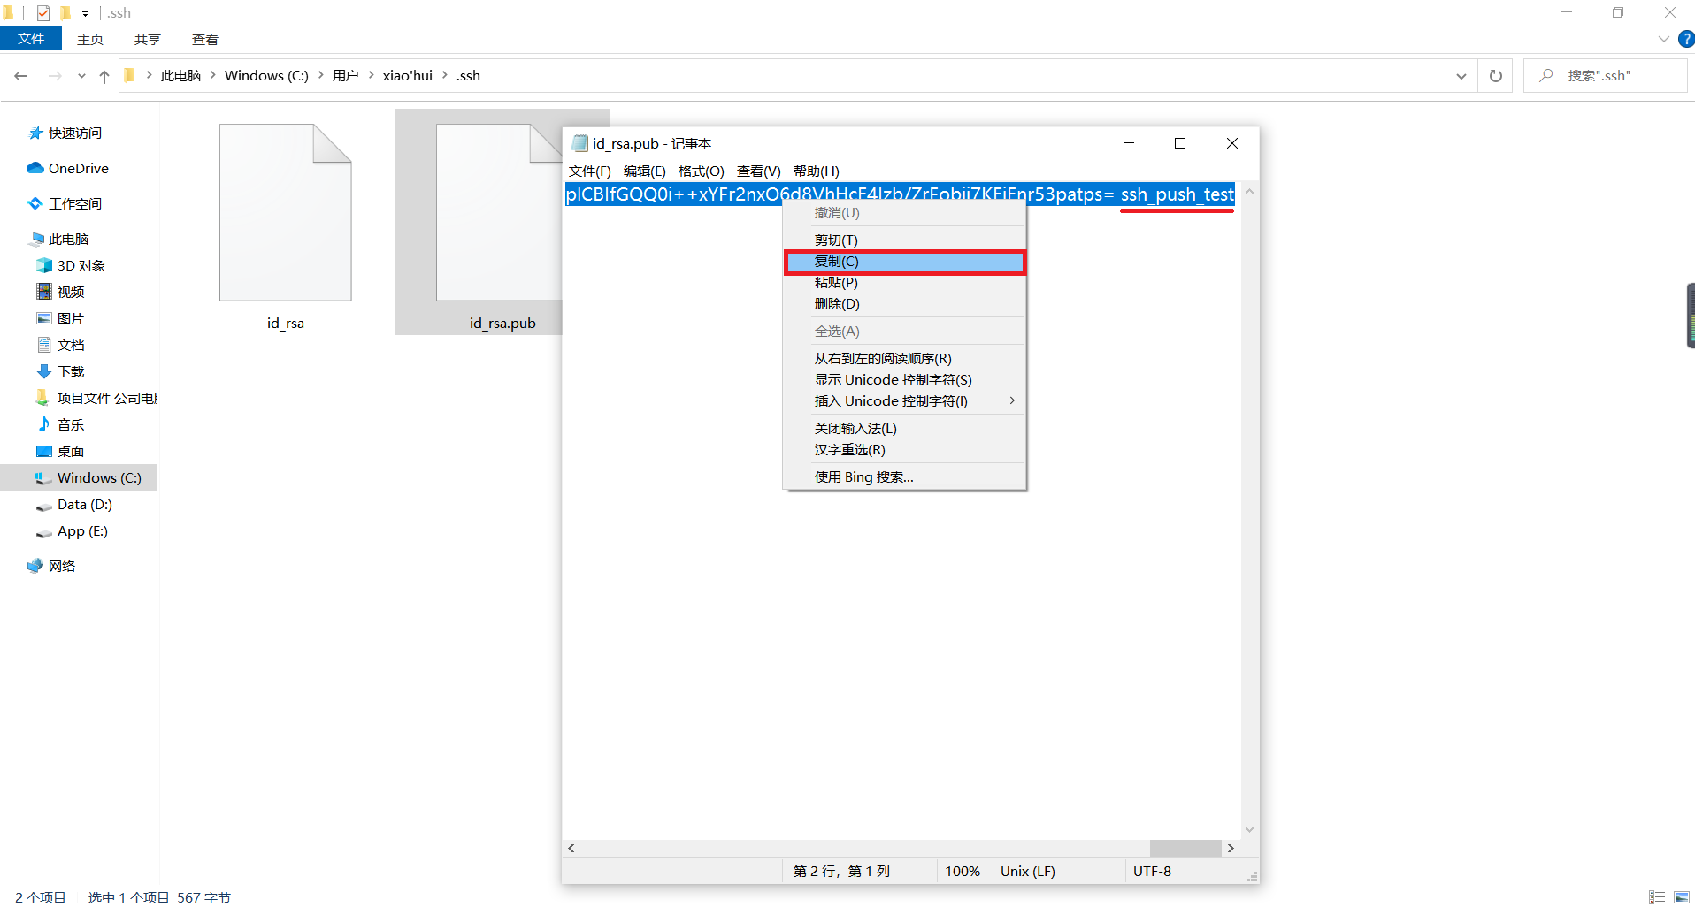The height and width of the screenshot is (907, 1695).
Task: Open 项目文件 公司电脑 sidebar folder
Action: (95, 398)
